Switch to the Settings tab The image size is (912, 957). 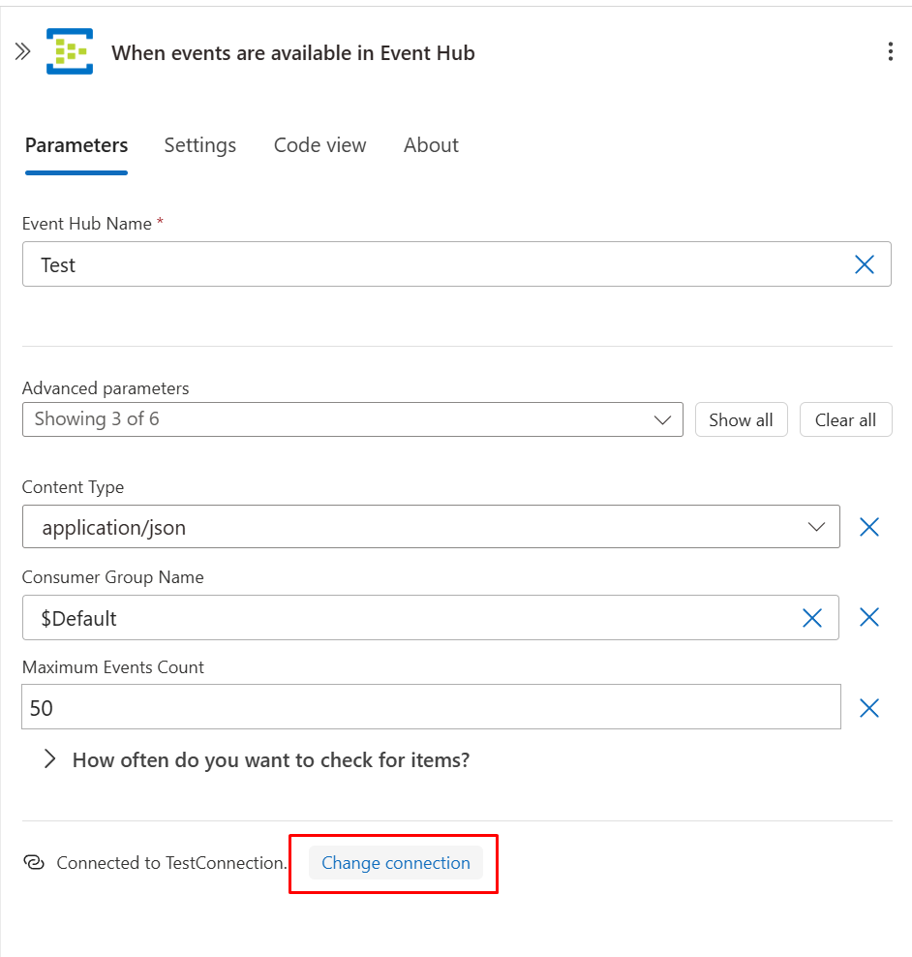click(x=199, y=145)
